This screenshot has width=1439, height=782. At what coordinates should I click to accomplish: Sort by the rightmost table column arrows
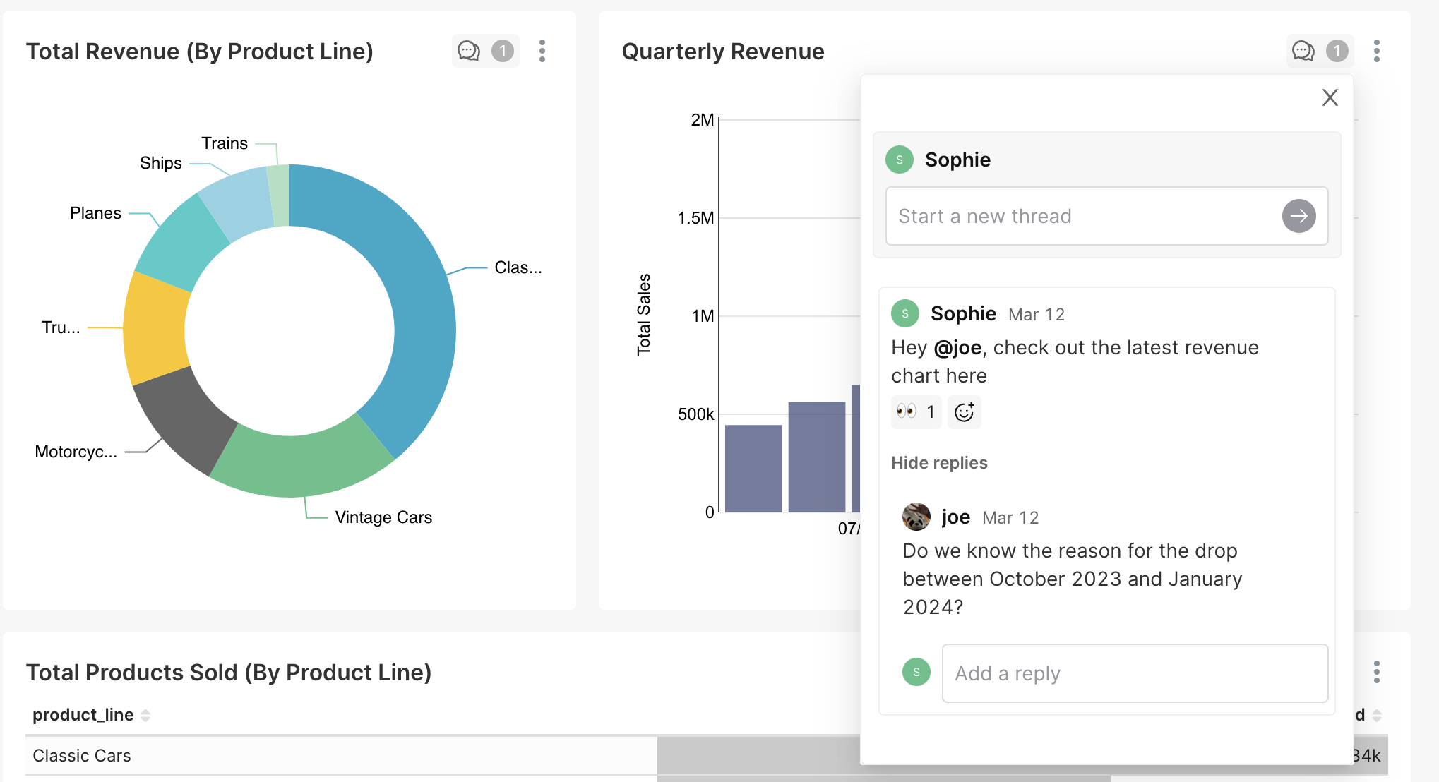[1377, 715]
